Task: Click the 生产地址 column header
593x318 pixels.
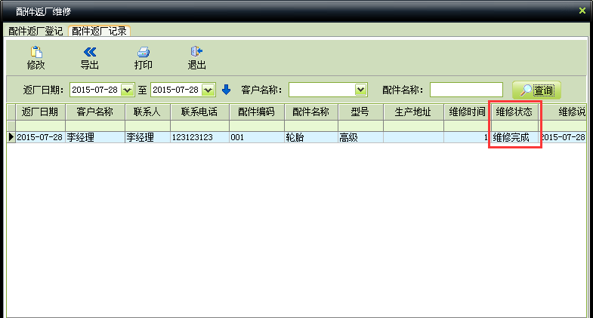Action: pos(413,112)
